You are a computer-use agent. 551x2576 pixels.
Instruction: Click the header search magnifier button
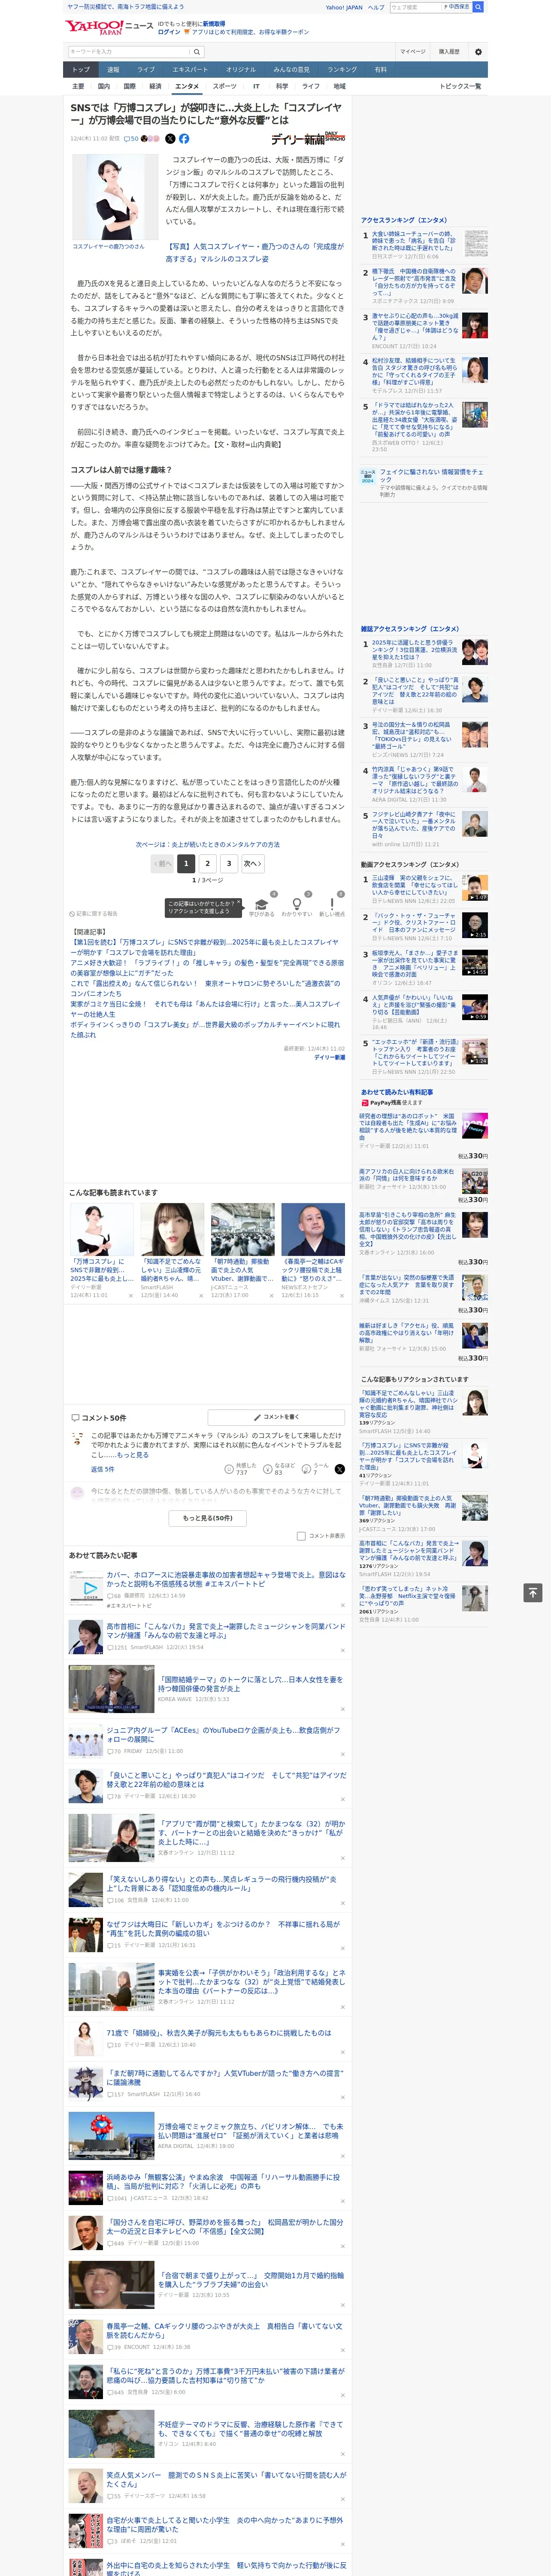pos(478,7)
